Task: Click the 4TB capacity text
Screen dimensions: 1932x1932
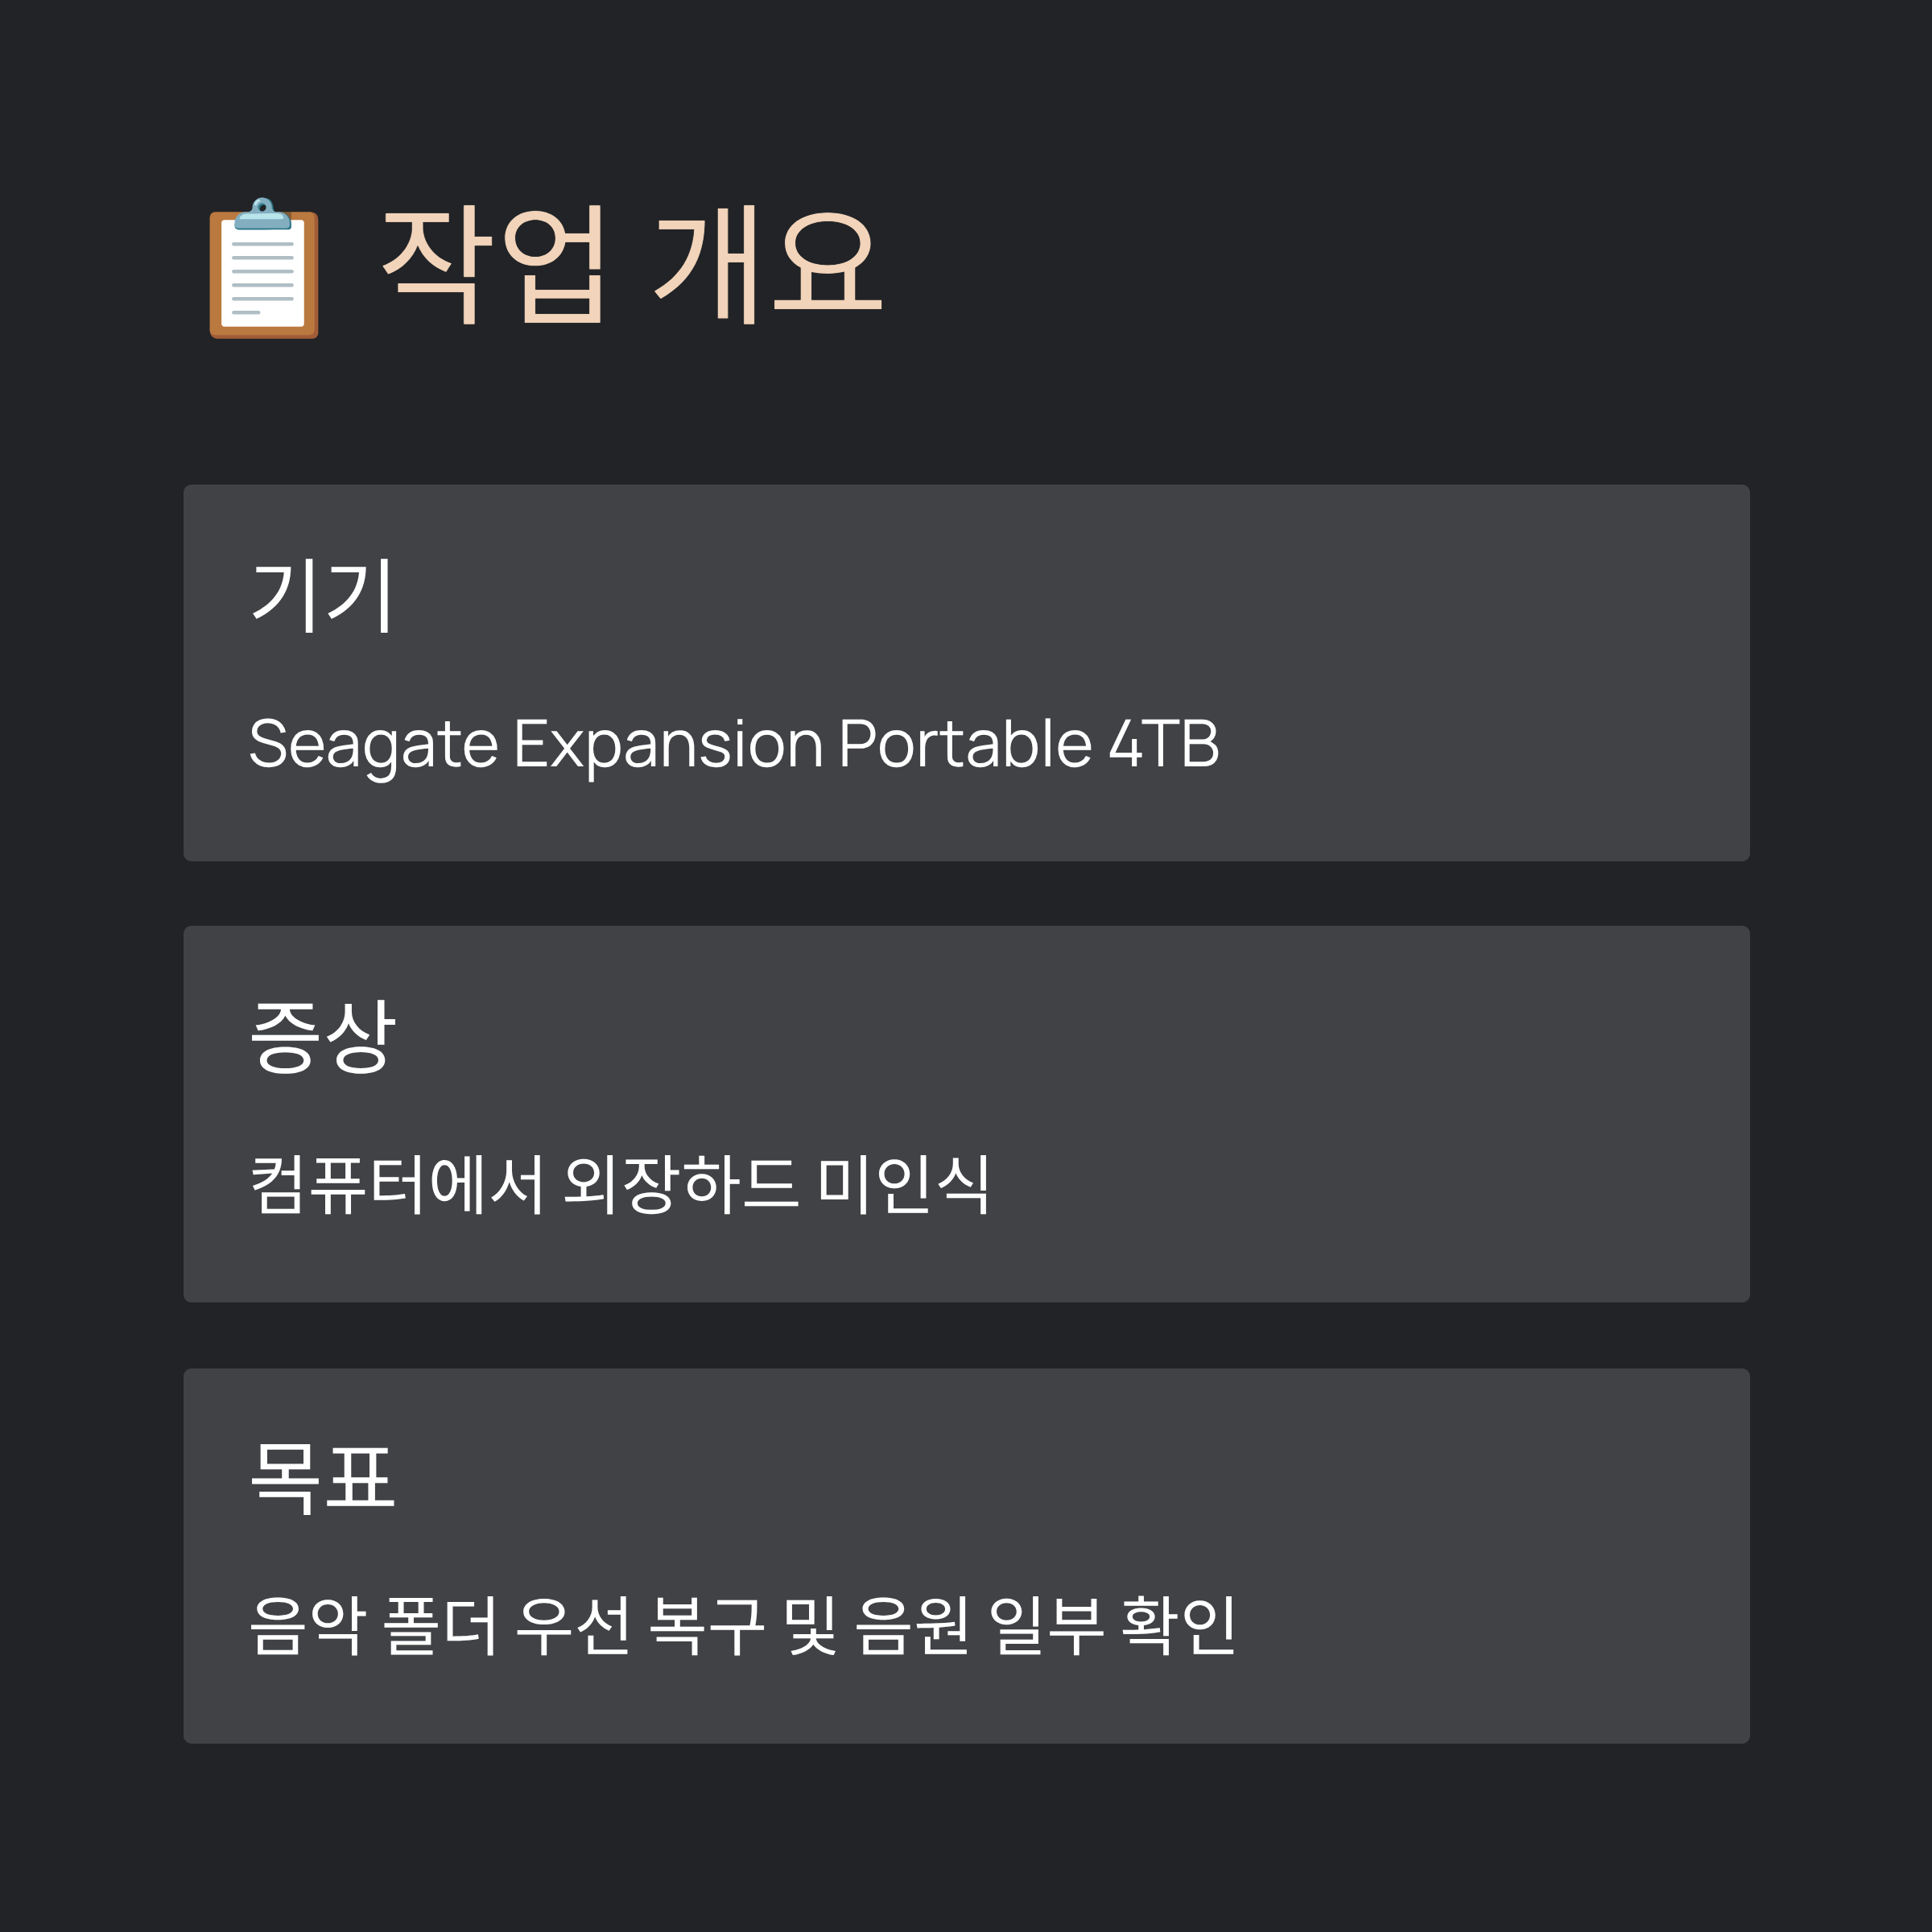Action: point(1164,744)
